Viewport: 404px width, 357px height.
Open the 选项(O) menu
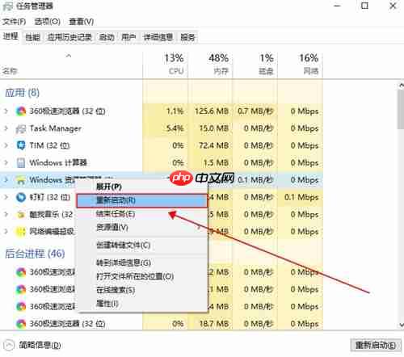[x=48, y=21]
